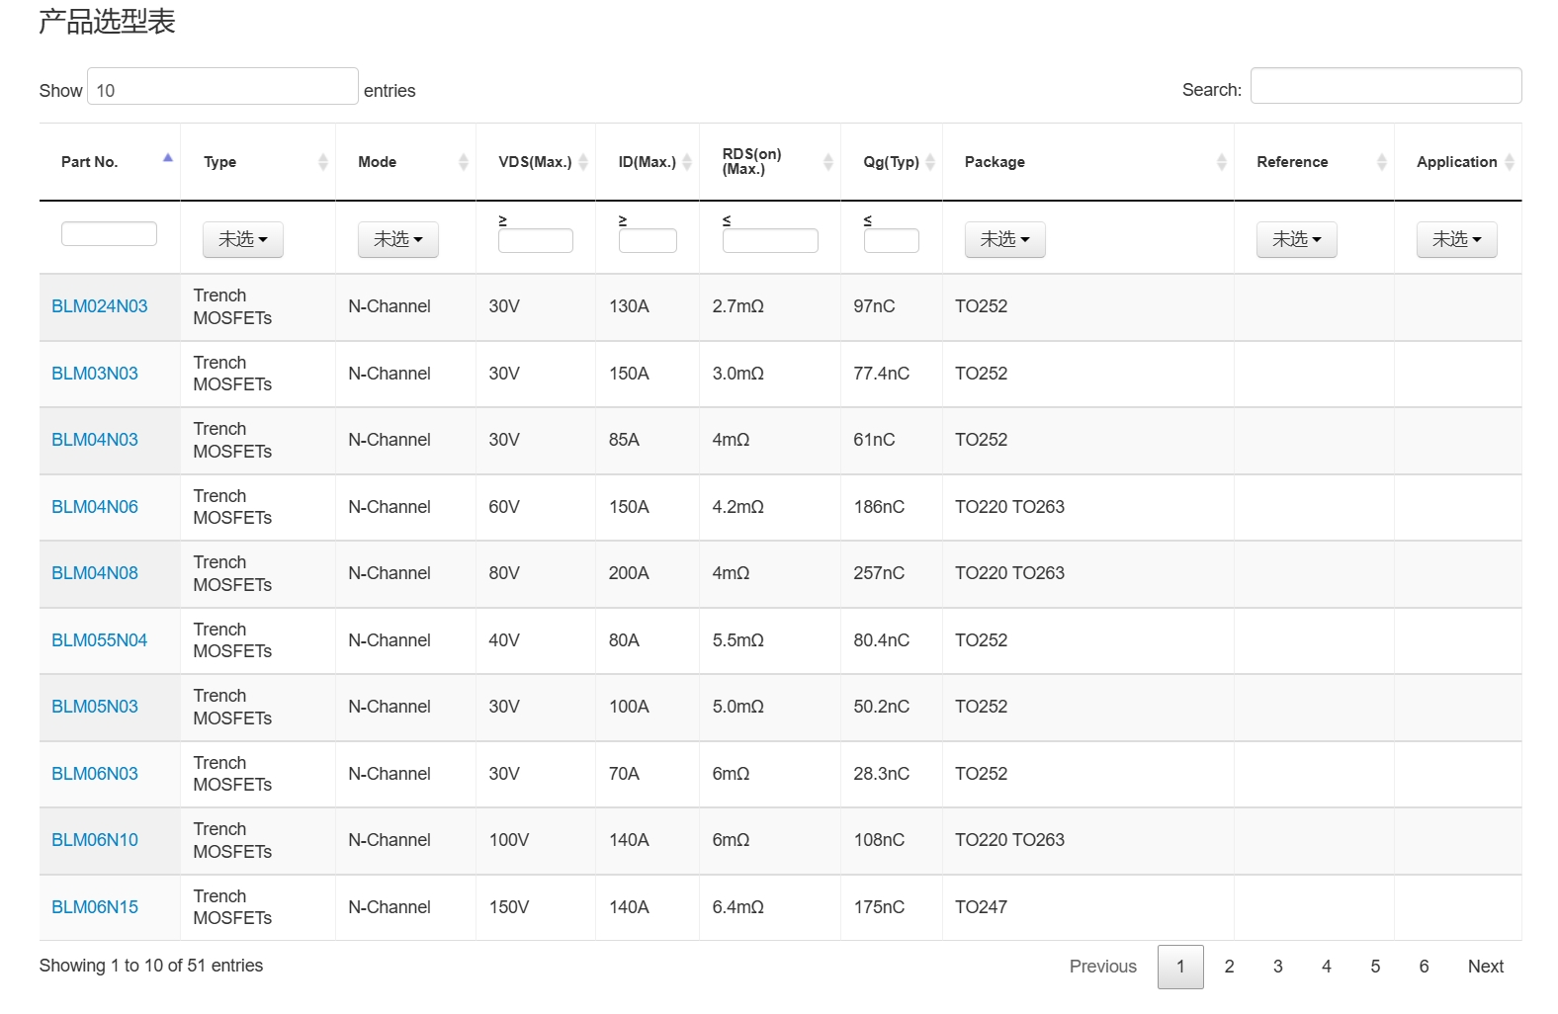Open the BLM06N15 part link
Viewport: 1558px width, 1014px height.
[95, 907]
